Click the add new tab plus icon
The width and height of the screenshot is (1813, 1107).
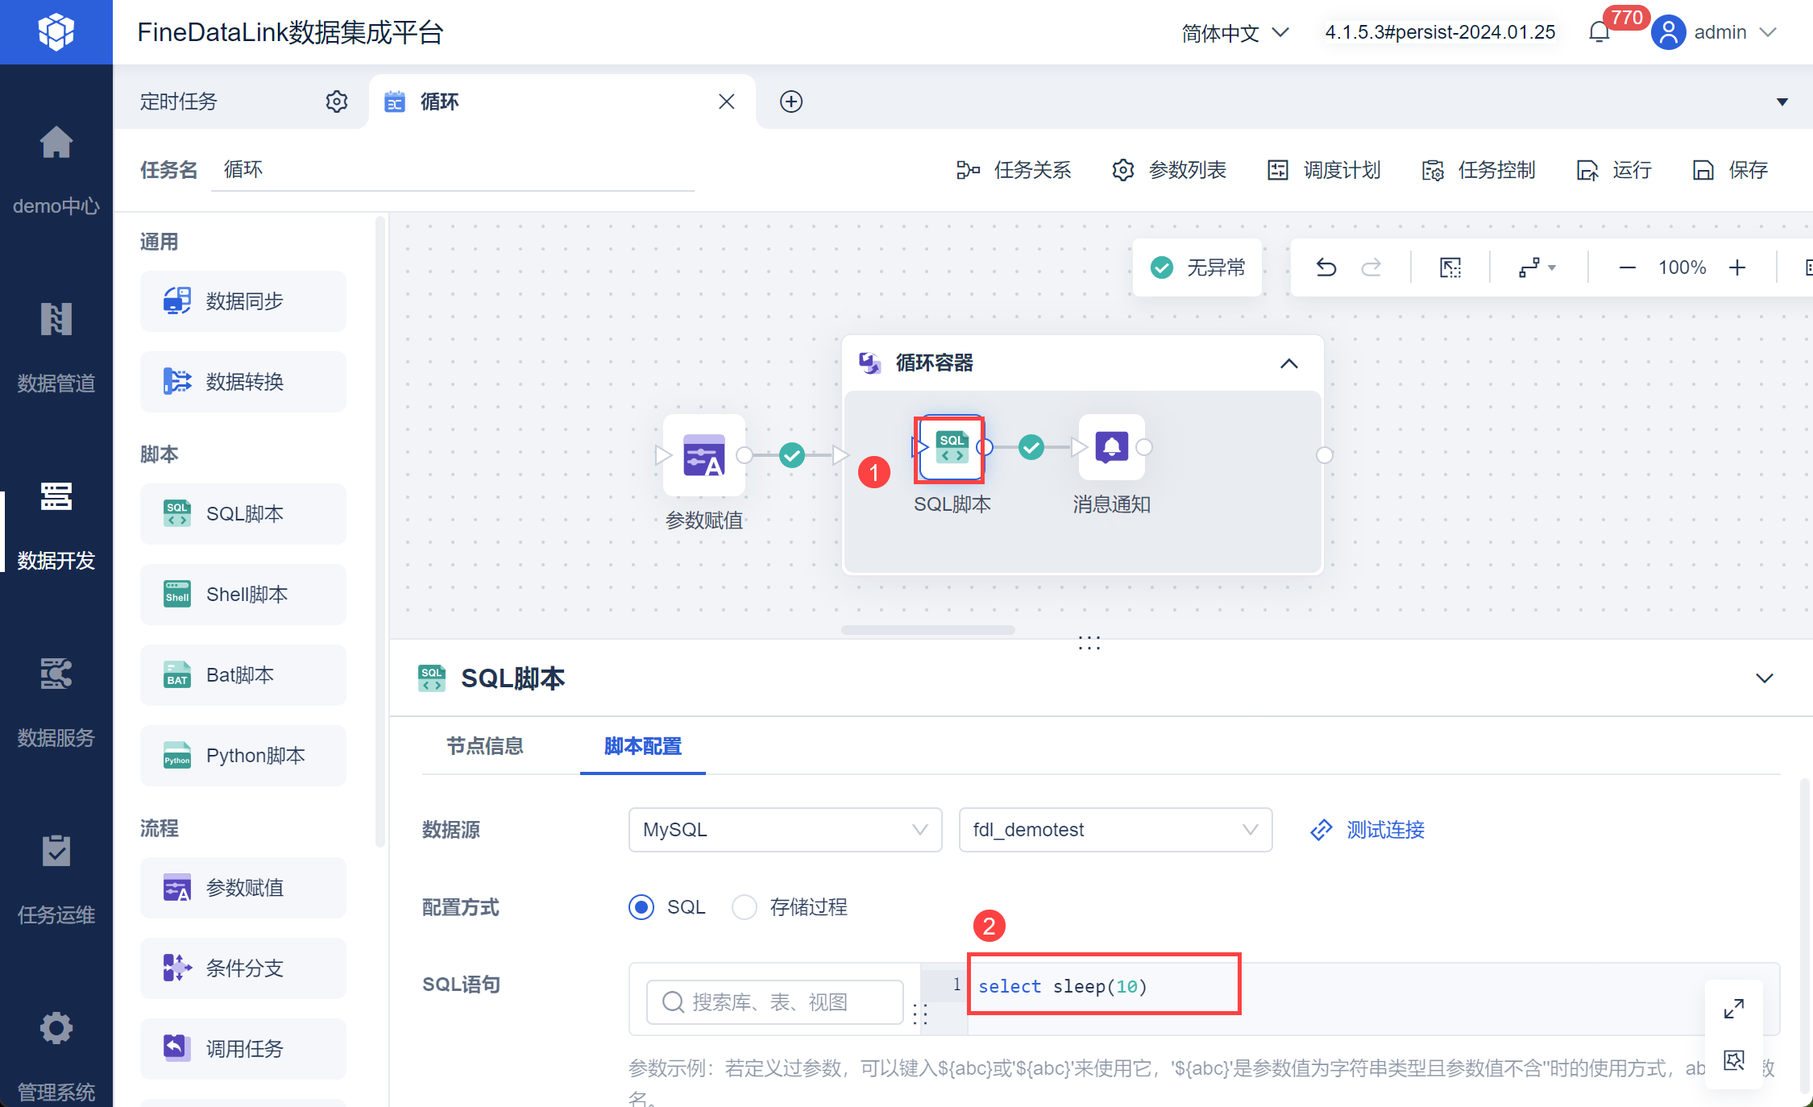[790, 102]
